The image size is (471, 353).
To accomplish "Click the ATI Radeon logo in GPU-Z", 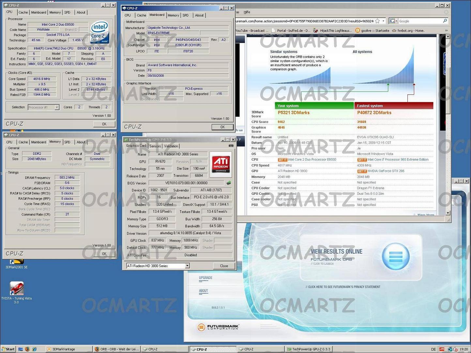I will (221, 164).
